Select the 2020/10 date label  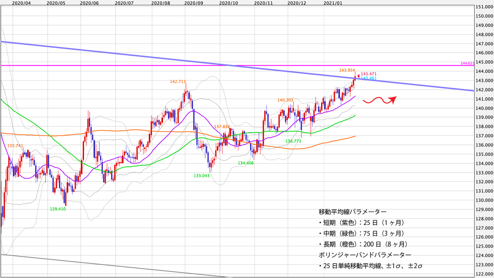tap(229, 3)
